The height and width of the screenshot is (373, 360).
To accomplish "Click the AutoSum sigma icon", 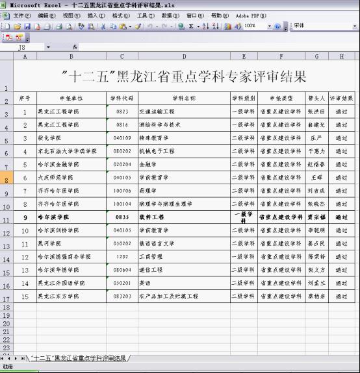I will coord(191,27).
